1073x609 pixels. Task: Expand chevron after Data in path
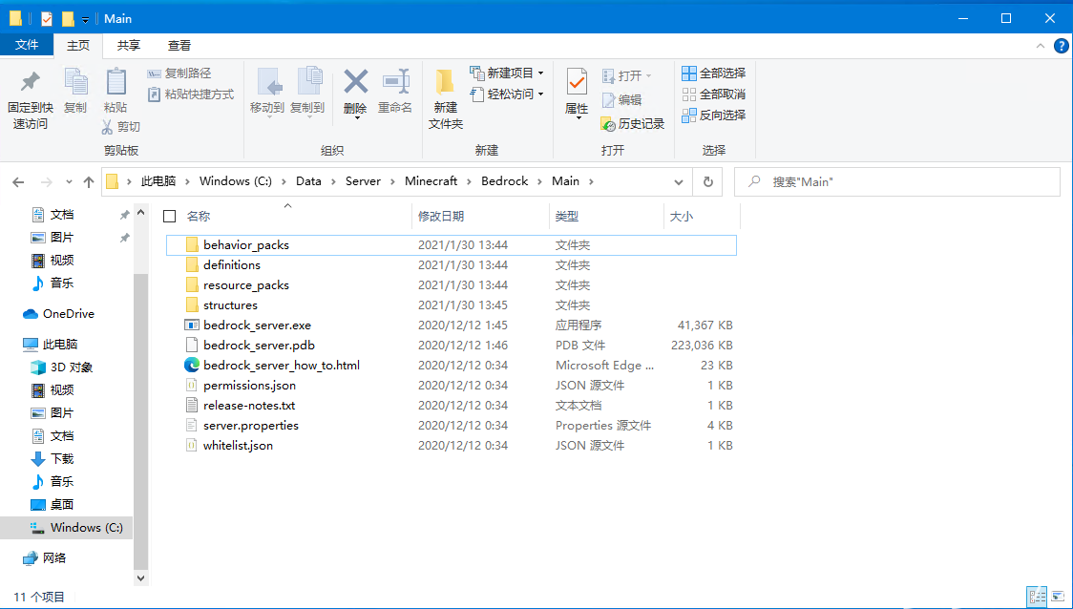click(x=333, y=181)
